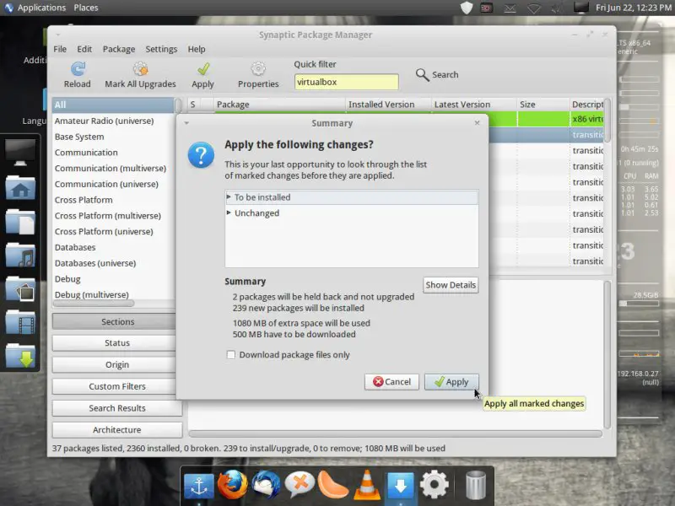
Task: Open the Package menu
Action: click(x=119, y=49)
